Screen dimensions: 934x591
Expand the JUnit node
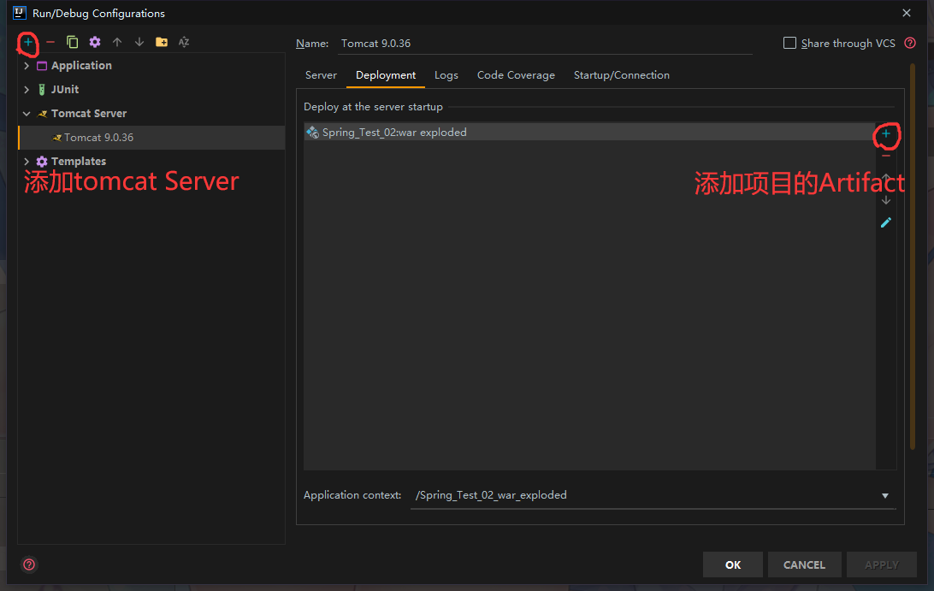(27, 89)
